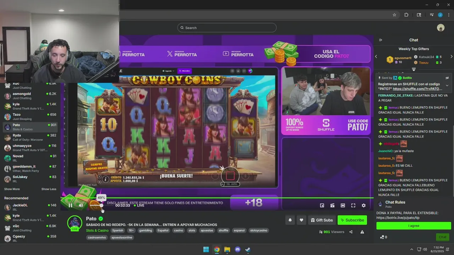Image resolution: width=454 pixels, height=255 pixels.
Task: Select the 18+ tag
Action: tap(131, 231)
